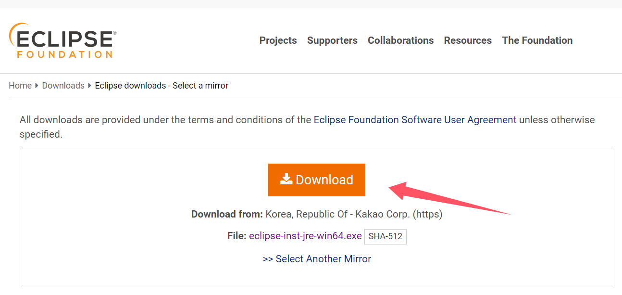
Task: Click the 'Download from:' label
Action: point(227,214)
